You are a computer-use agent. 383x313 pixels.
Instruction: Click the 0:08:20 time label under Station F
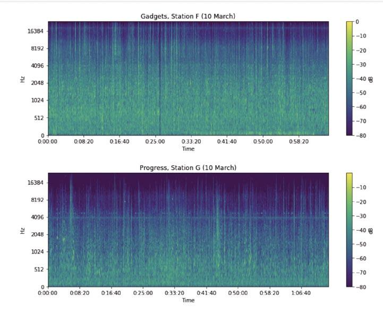pos(84,142)
